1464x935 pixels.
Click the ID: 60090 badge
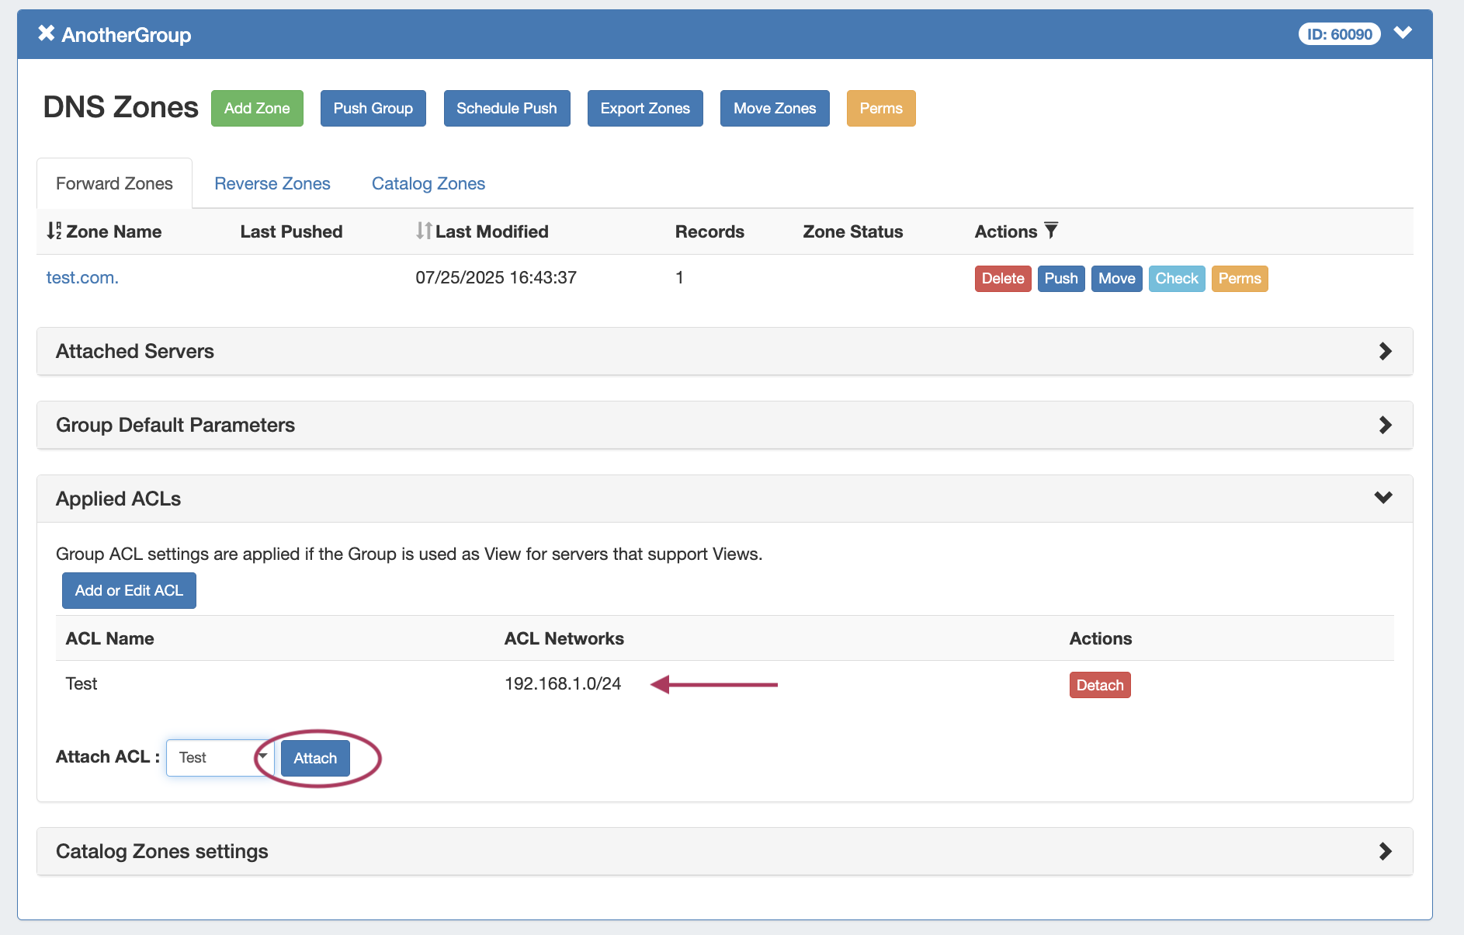coord(1339,34)
